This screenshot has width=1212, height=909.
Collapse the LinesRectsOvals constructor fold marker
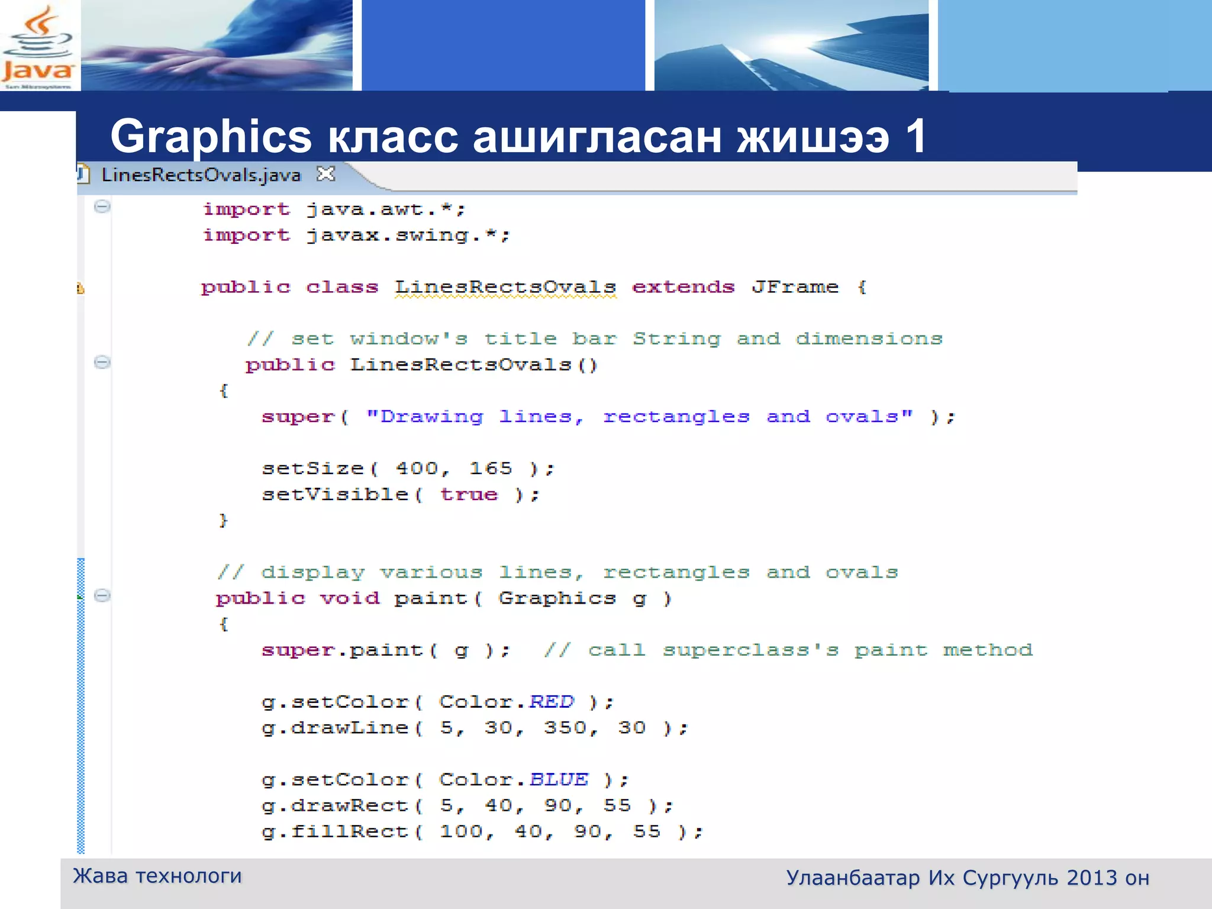click(102, 362)
